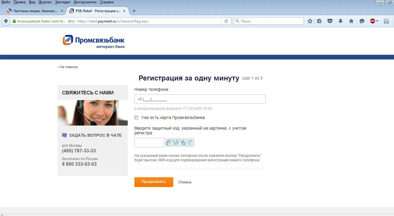Click 'ЗАДАТЬ ВОПРОС В ЧАТЕ' link
The width and height of the screenshot is (394, 216).
[95, 135]
